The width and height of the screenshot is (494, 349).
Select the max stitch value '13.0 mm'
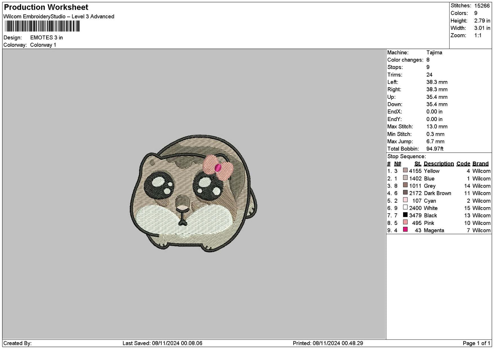pos(437,126)
